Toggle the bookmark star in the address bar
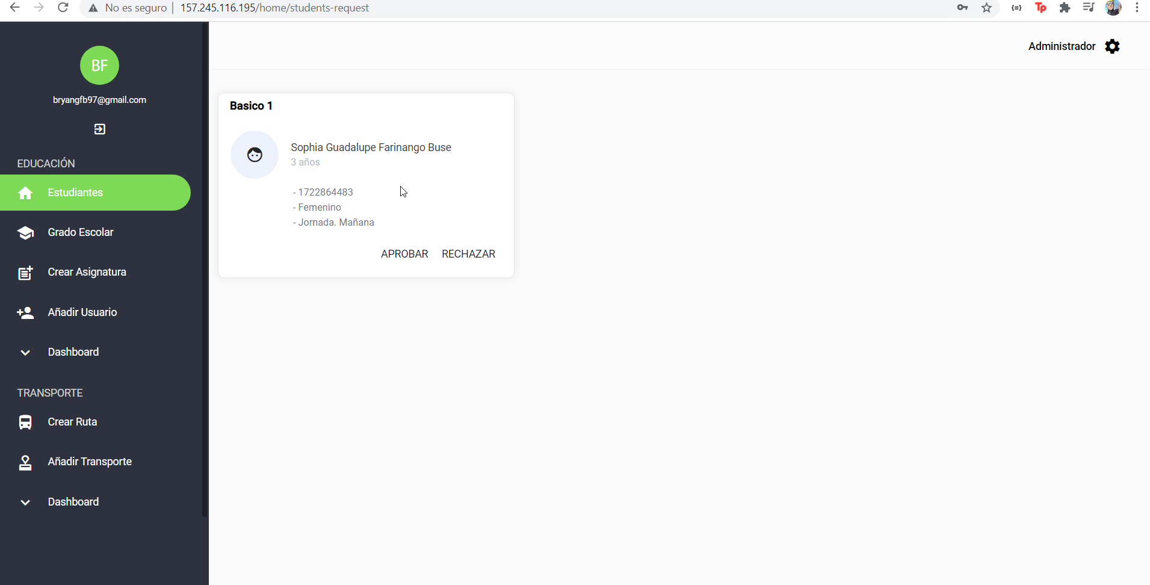Viewport: 1150px width, 585px height. pos(986,8)
